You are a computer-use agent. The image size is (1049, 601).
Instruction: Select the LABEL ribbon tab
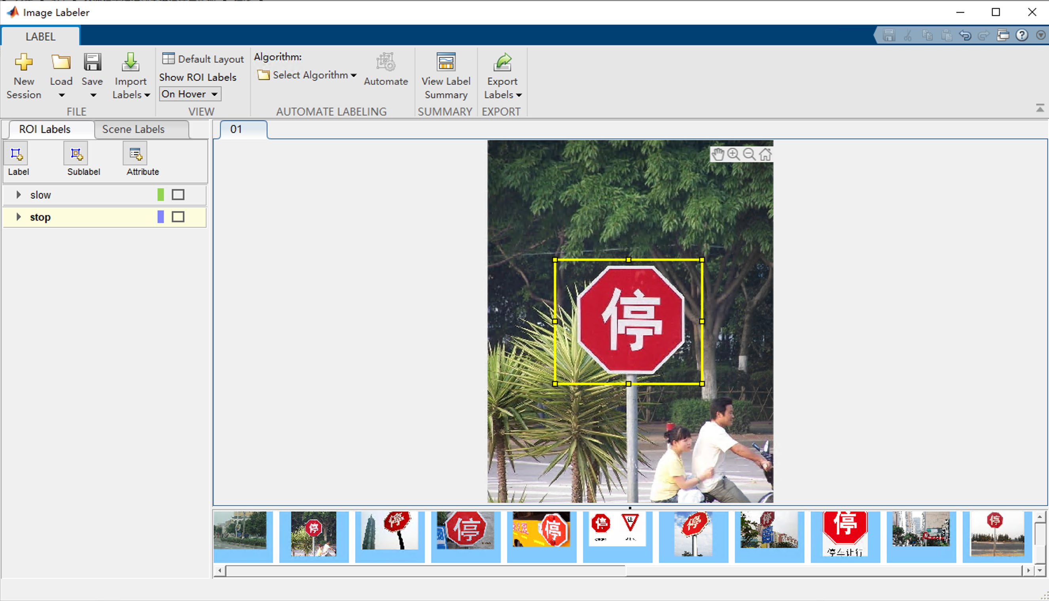[40, 36]
